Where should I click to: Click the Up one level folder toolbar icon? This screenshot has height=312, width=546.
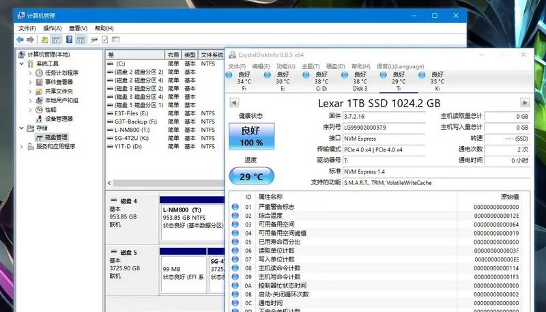click(x=44, y=40)
